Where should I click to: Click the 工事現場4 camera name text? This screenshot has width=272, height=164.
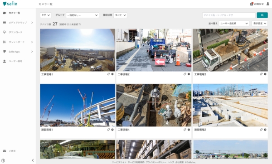tap(123, 130)
